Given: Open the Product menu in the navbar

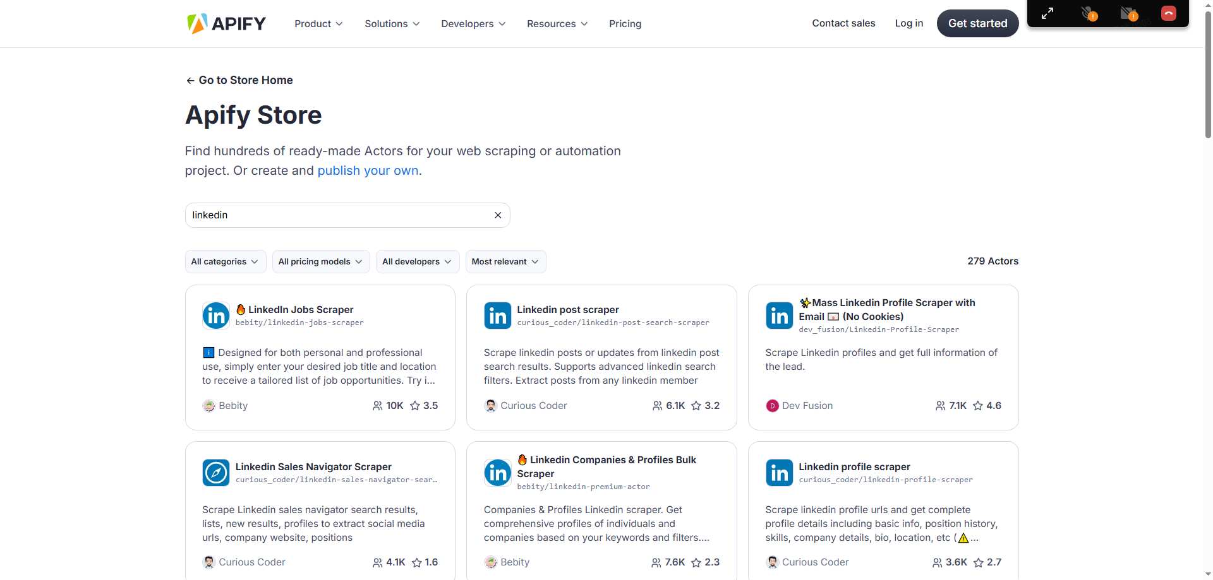Looking at the screenshot, I should click(318, 23).
